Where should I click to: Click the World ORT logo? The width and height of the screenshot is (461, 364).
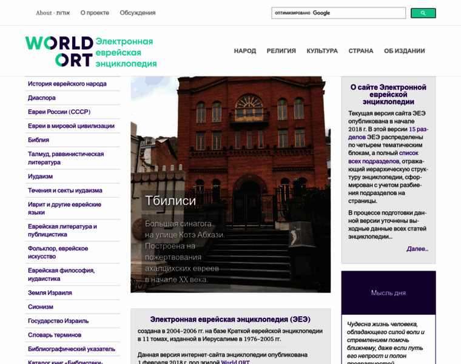[59, 52]
